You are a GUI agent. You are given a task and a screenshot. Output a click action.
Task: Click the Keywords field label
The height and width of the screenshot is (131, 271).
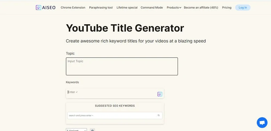coord(72,82)
